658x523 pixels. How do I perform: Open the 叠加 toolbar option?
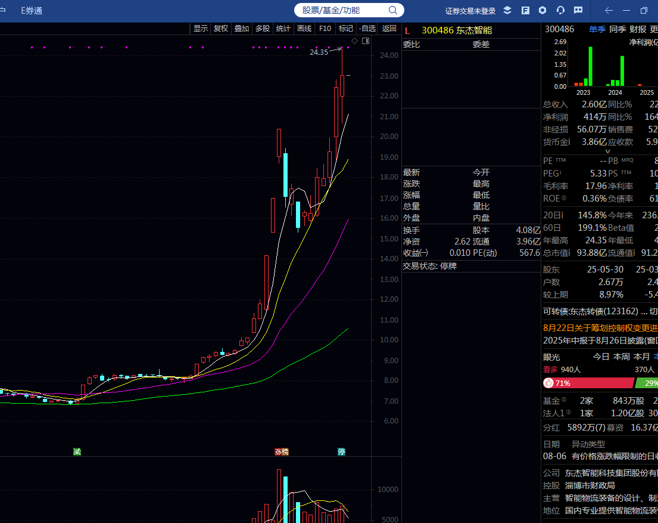pos(242,29)
